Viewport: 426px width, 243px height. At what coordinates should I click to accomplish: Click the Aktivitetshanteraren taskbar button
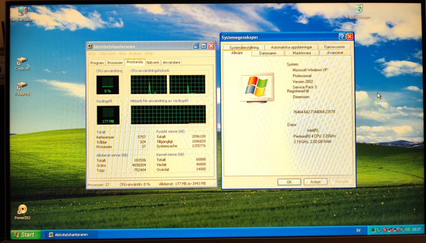(68, 235)
